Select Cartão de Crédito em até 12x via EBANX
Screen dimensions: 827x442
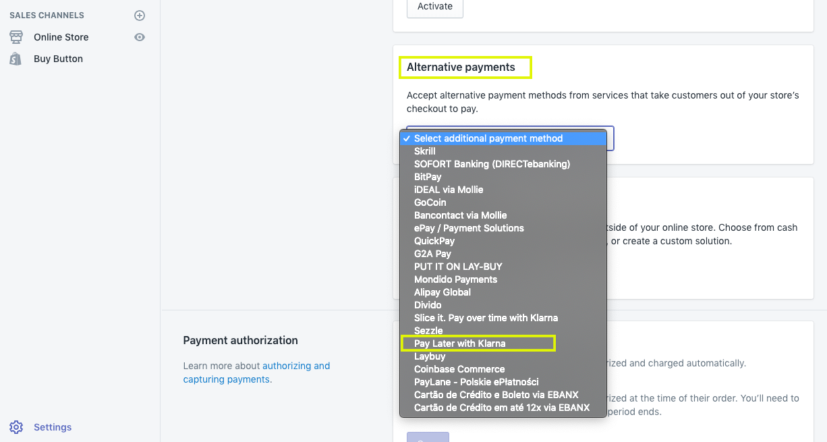pos(503,408)
